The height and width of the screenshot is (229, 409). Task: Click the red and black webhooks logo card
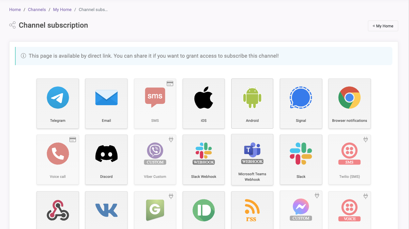[x=58, y=210]
